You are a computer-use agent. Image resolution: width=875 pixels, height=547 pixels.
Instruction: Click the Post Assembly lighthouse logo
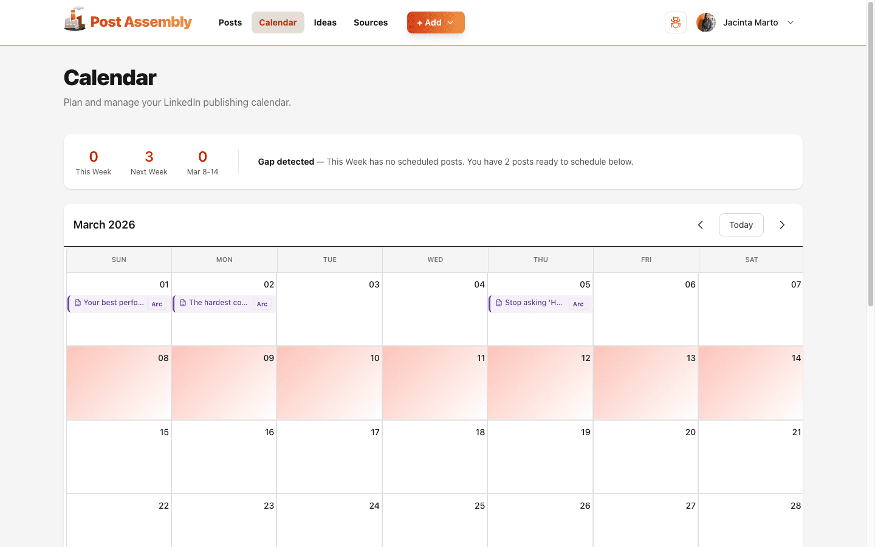(75, 20)
